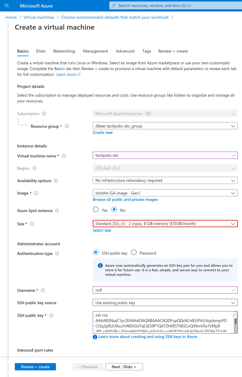Screen dimensions: 242x377
Task: Switch to the Tags tab
Action: point(147,51)
